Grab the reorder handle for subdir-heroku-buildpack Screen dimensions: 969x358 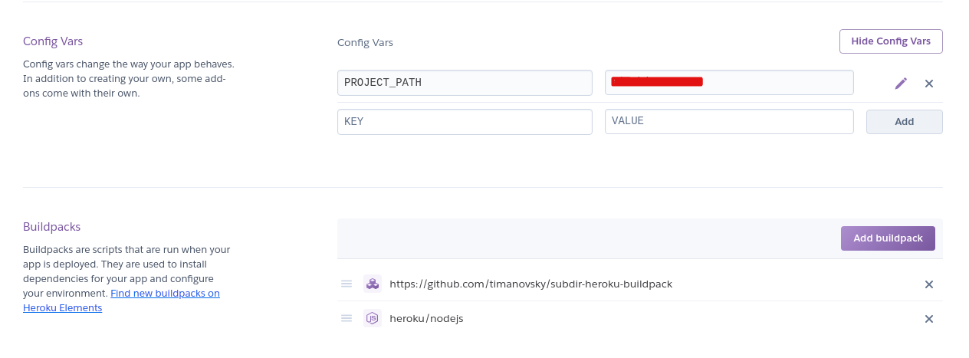347,284
